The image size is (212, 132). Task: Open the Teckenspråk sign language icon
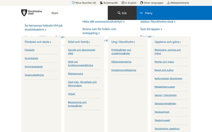101,3
